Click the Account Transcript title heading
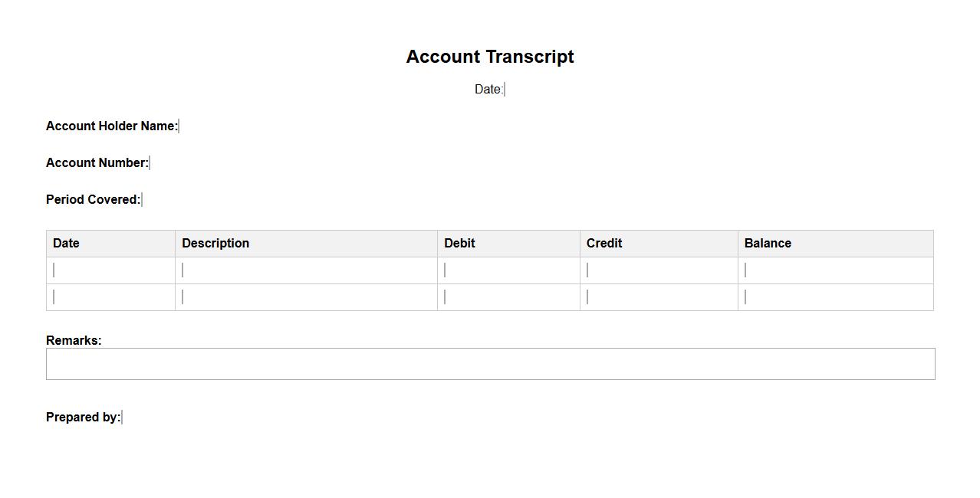Screen dimensions: 980x498 click(490, 57)
